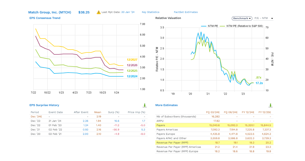Download the EPS Surprise History data

pos(145,105)
